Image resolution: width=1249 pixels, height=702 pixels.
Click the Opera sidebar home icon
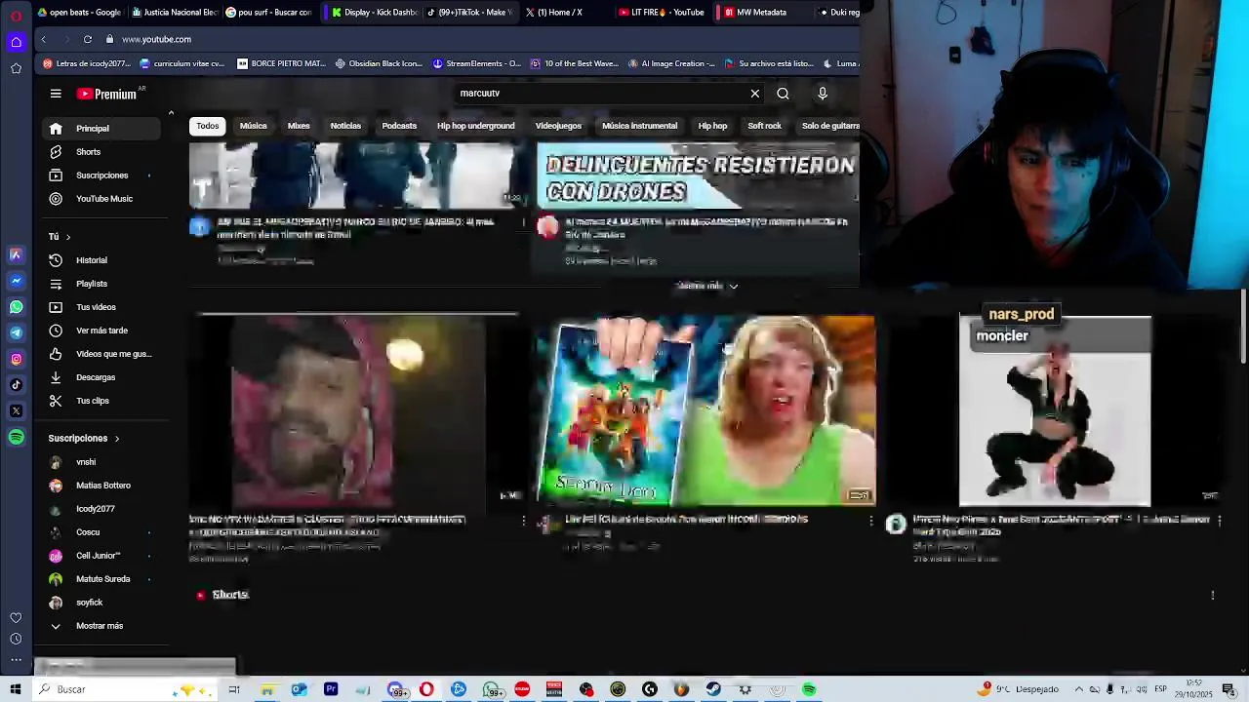coord(16,42)
